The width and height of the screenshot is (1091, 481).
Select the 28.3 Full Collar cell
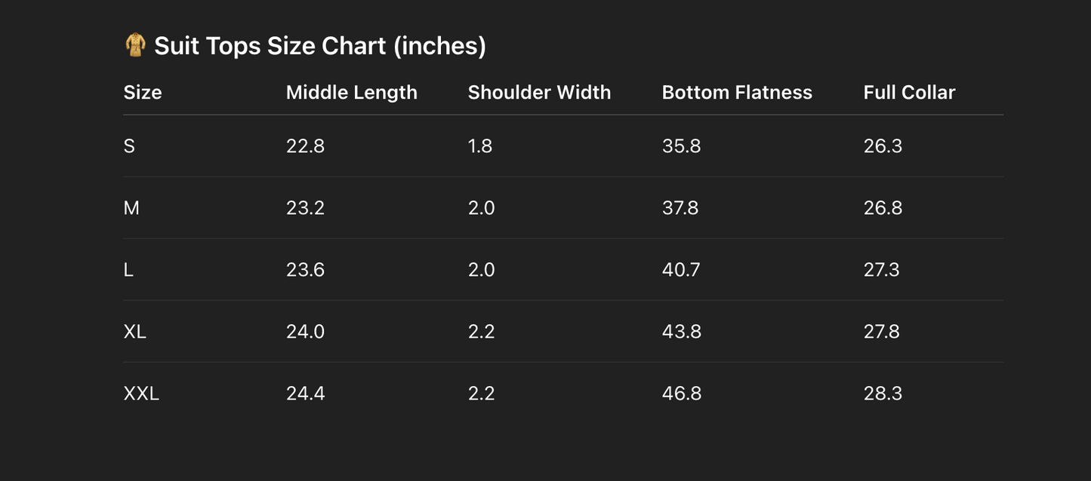pos(883,393)
